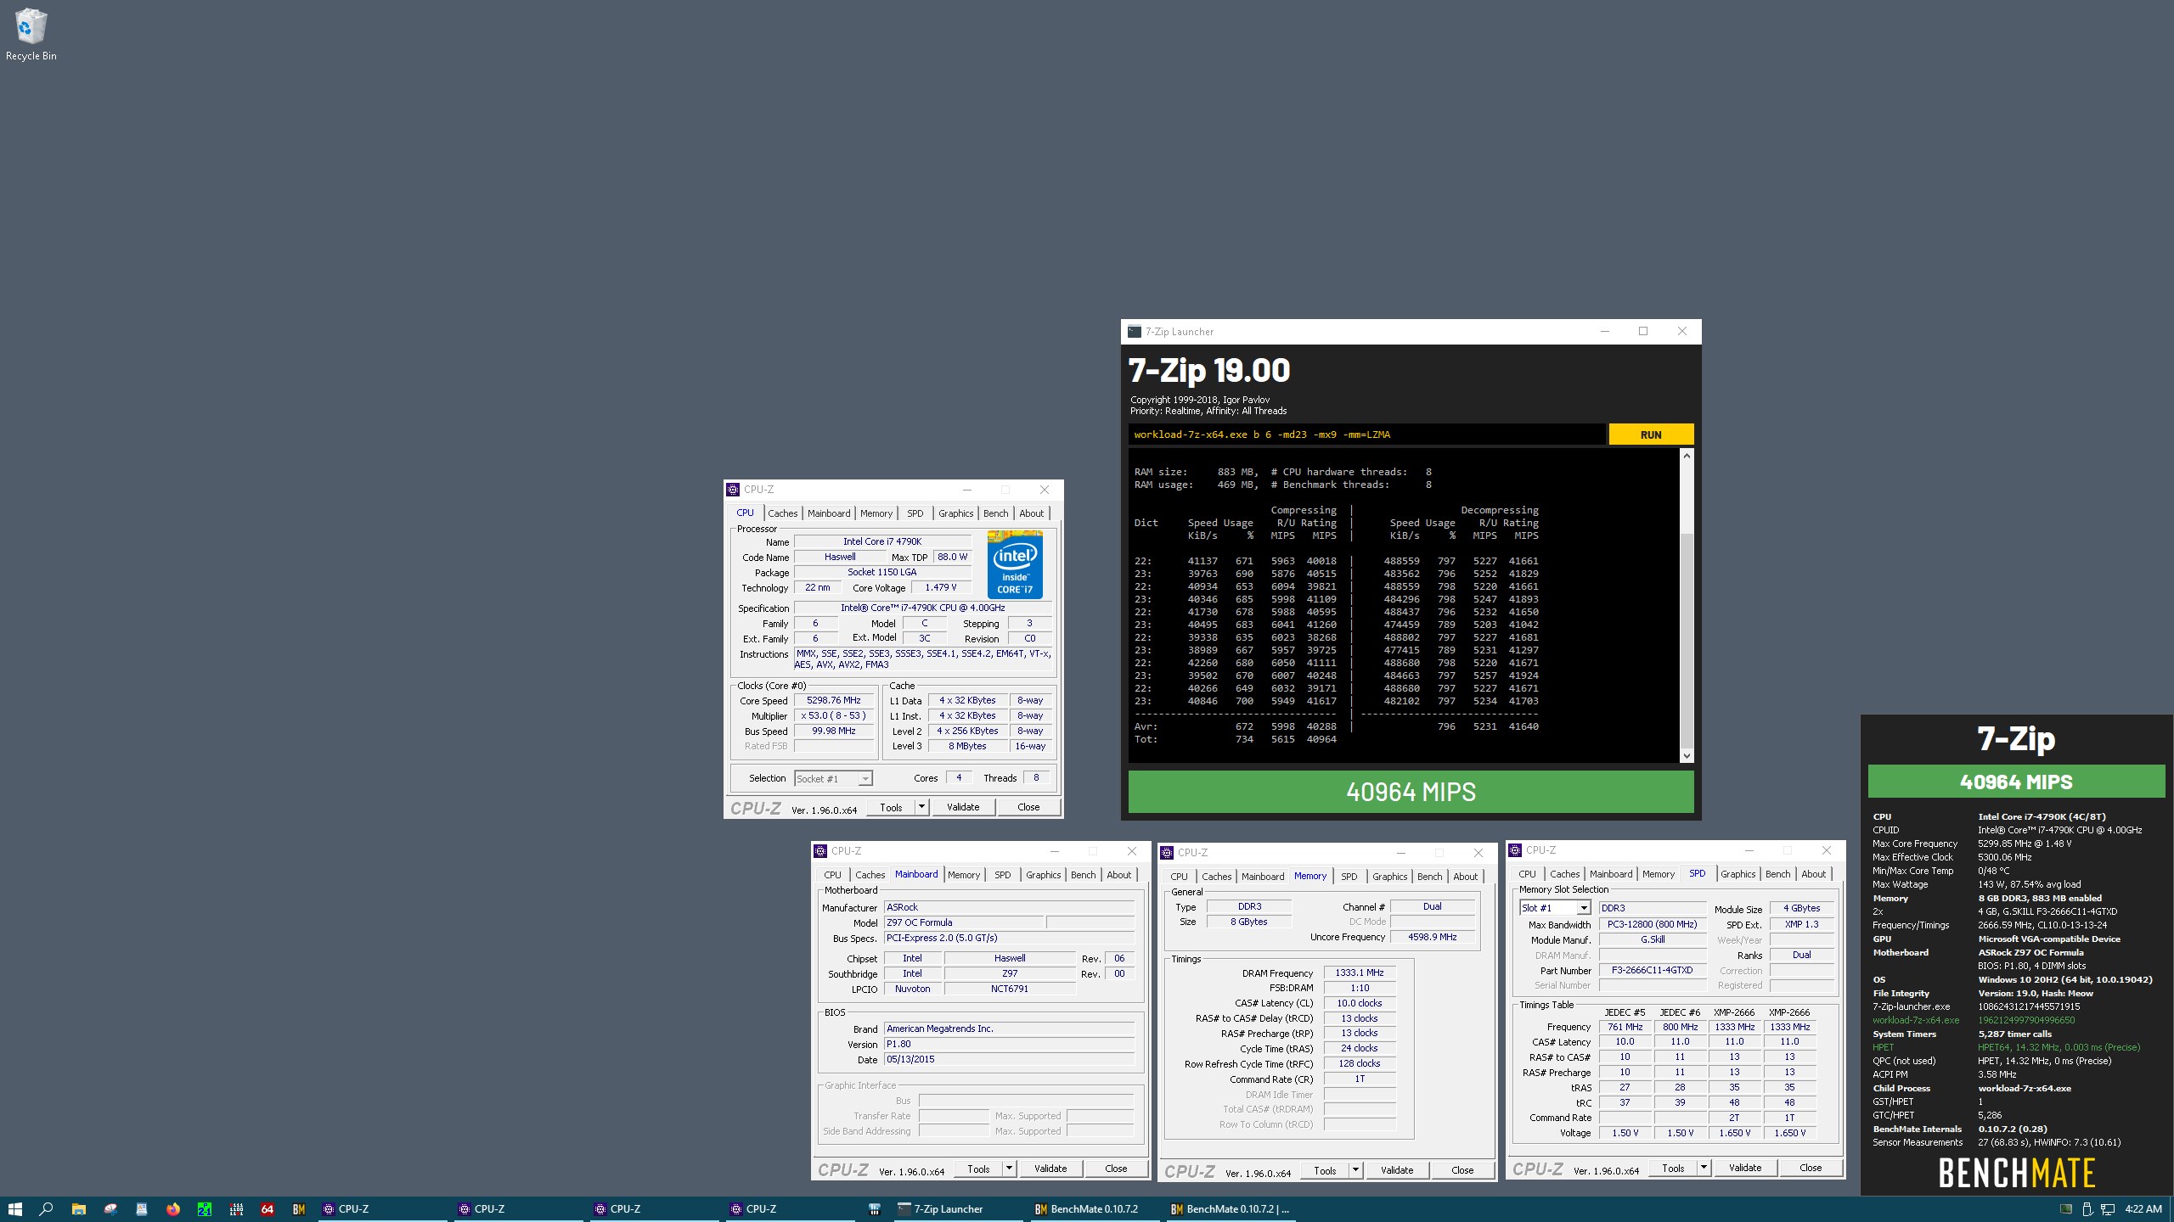Open the Slot #1 memory slot dropdown
The width and height of the screenshot is (2174, 1222).
1555,908
